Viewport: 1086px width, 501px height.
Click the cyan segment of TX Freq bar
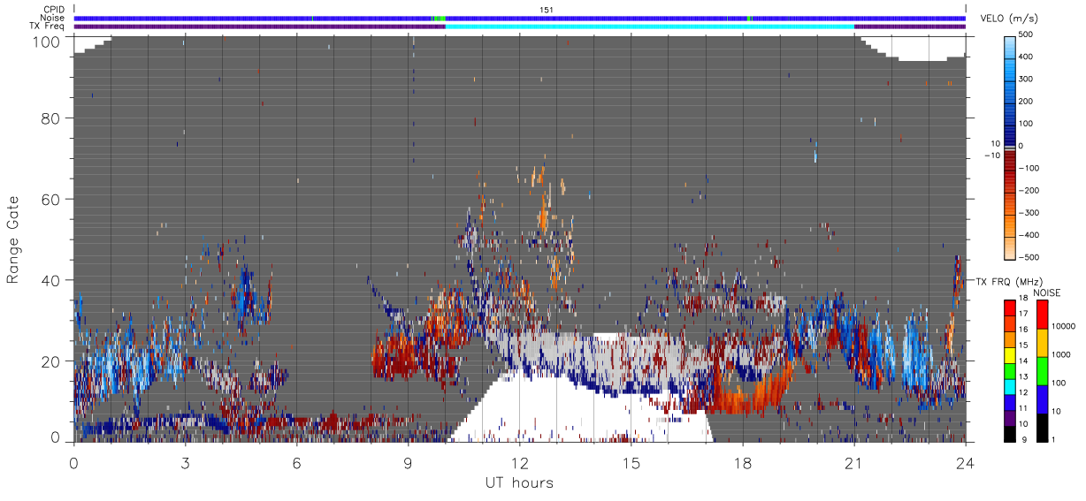click(650, 27)
